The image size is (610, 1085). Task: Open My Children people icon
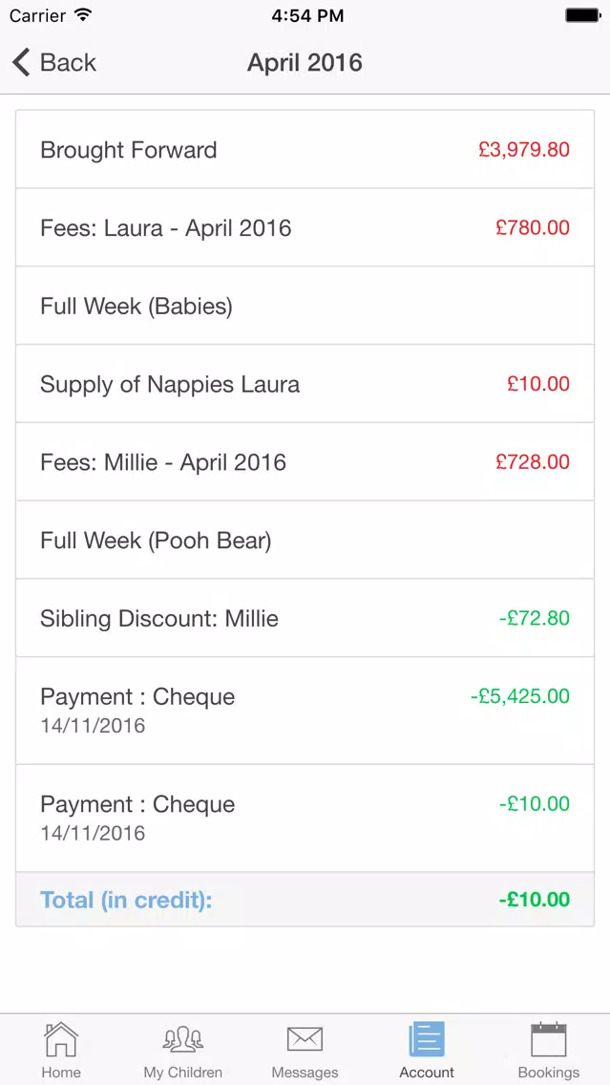(182, 1040)
